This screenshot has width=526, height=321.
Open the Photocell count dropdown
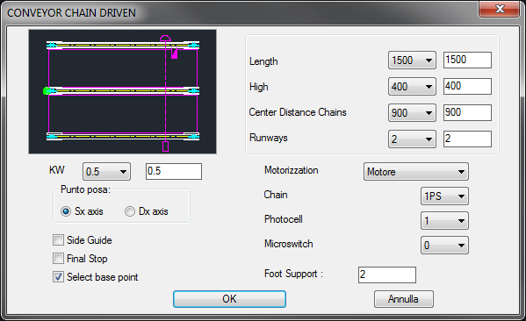[444, 220]
